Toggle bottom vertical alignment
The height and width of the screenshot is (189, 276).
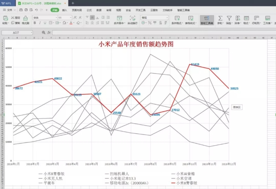(97, 17)
